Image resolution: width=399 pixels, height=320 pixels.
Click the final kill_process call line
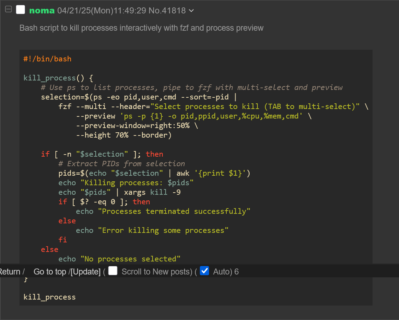coord(49,297)
